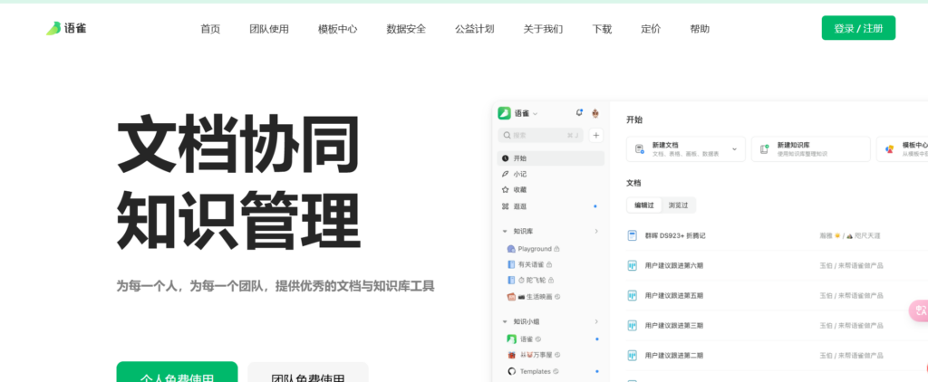
Task: Click the green 登录 / 注册 button
Action: (x=858, y=28)
